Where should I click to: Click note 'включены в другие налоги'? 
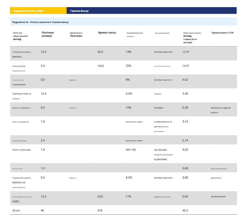click(x=221, y=110)
